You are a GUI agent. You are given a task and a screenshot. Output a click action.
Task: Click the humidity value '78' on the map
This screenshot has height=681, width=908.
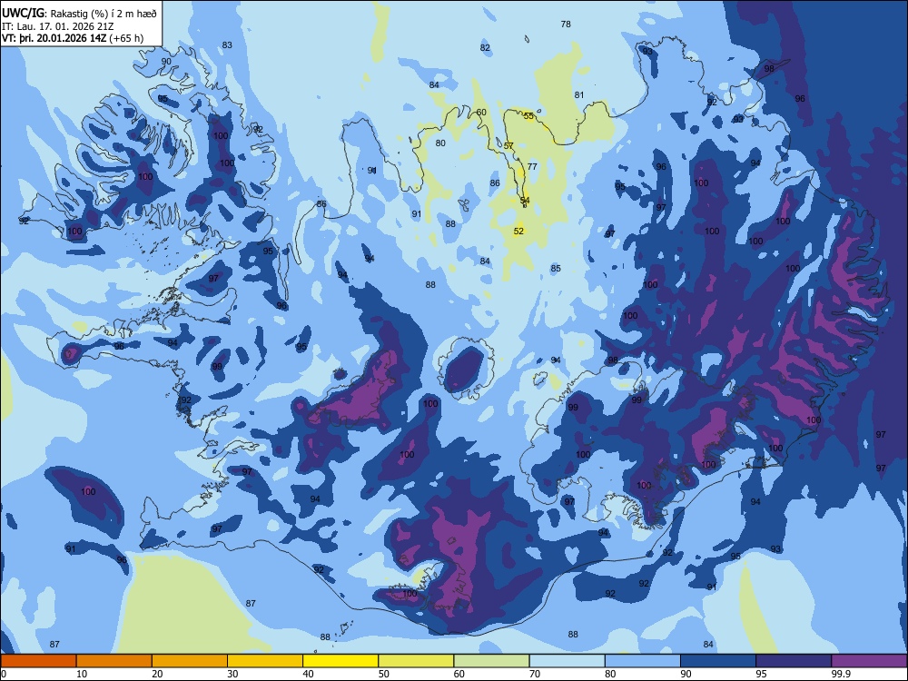point(566,24)
